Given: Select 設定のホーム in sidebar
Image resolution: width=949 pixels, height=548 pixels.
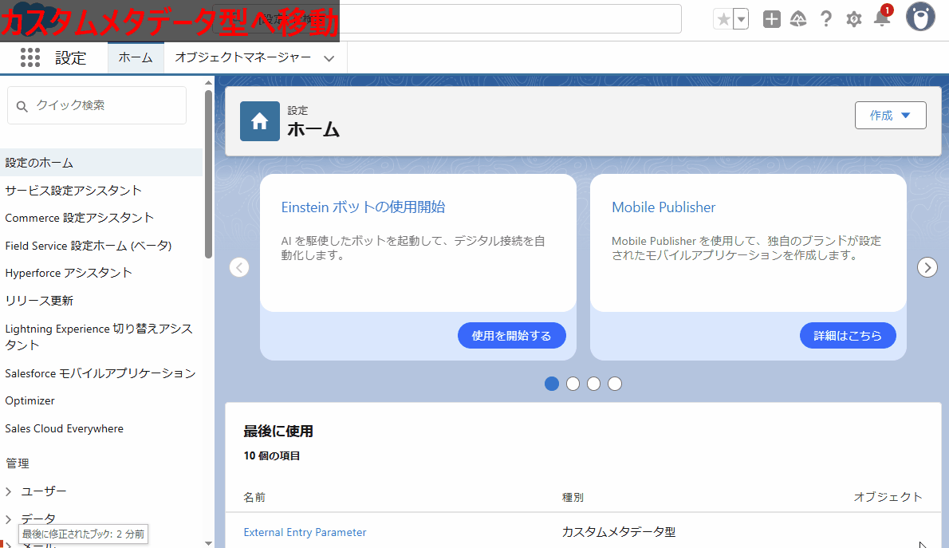Looking at the screenshot, I should [x=101, y=162].
